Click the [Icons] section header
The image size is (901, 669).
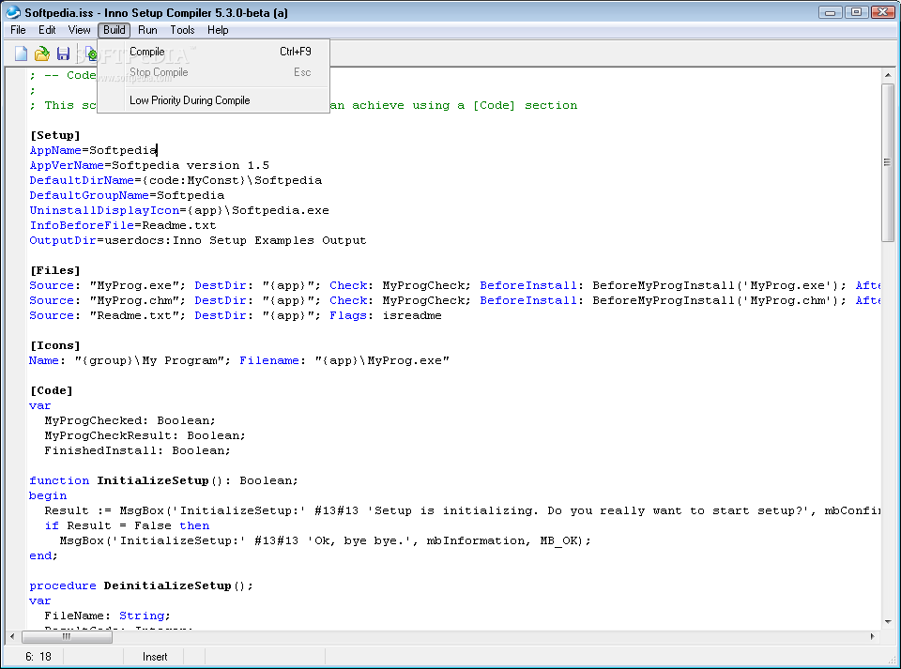pyautogui.click(x=55, y=345)
